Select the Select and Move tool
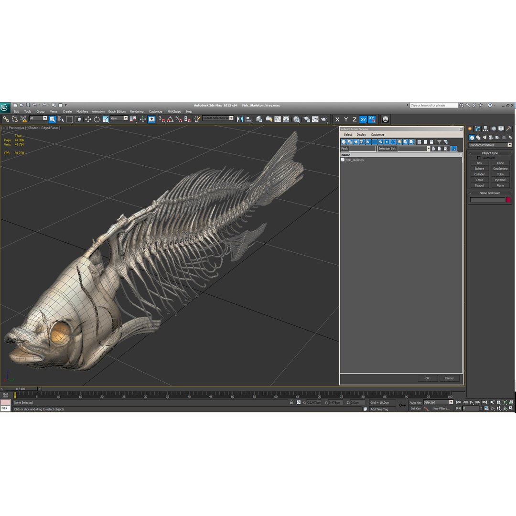 point(88,119)
